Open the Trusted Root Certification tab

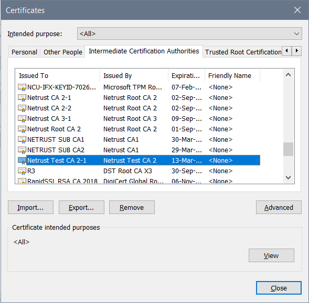[x=243, y=52]
